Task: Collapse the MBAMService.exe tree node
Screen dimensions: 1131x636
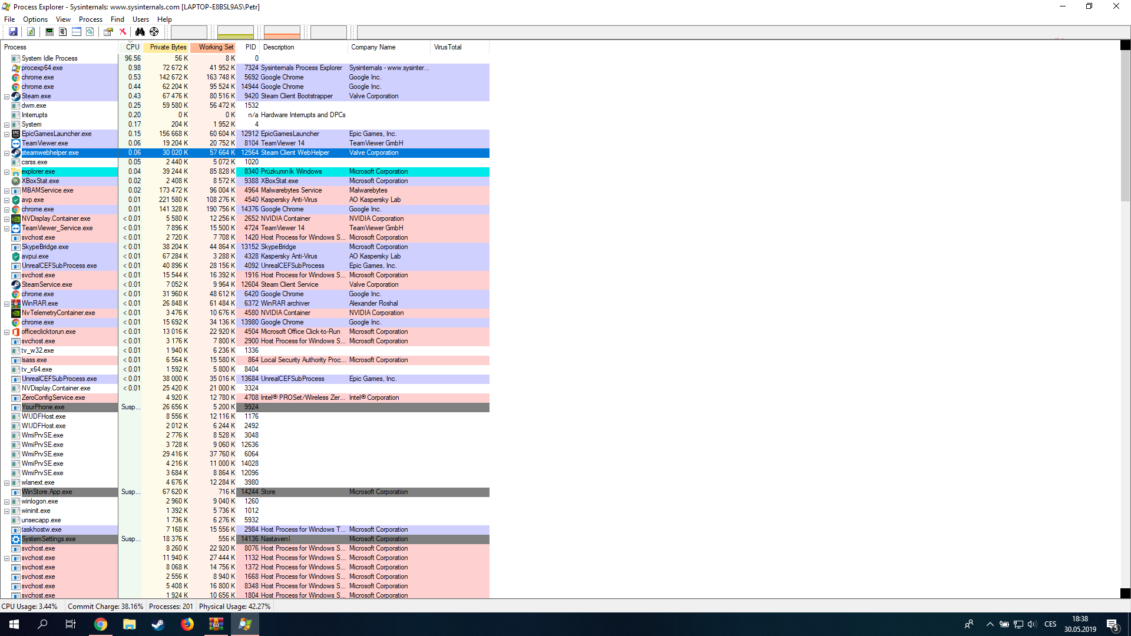Action: pos(6,191)
